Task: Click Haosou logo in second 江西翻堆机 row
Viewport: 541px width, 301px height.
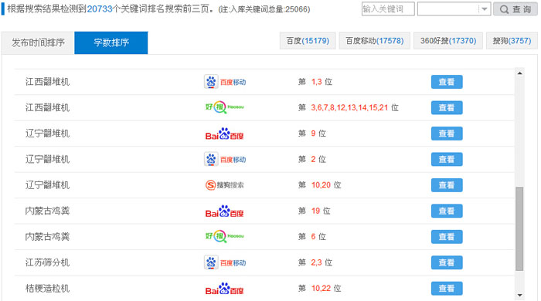Action: click(225, 107)
